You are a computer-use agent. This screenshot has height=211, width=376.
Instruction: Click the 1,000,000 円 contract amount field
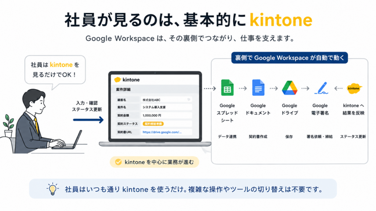tap(166, 115)
